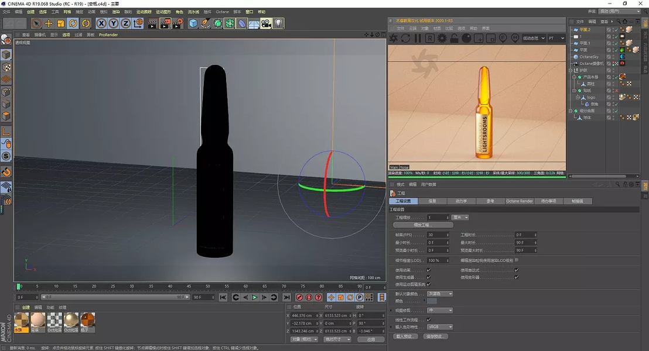The image size is (649, 351).
Task: Click the 应用 button in coordinates panel
Action: [x=371, y=339]
